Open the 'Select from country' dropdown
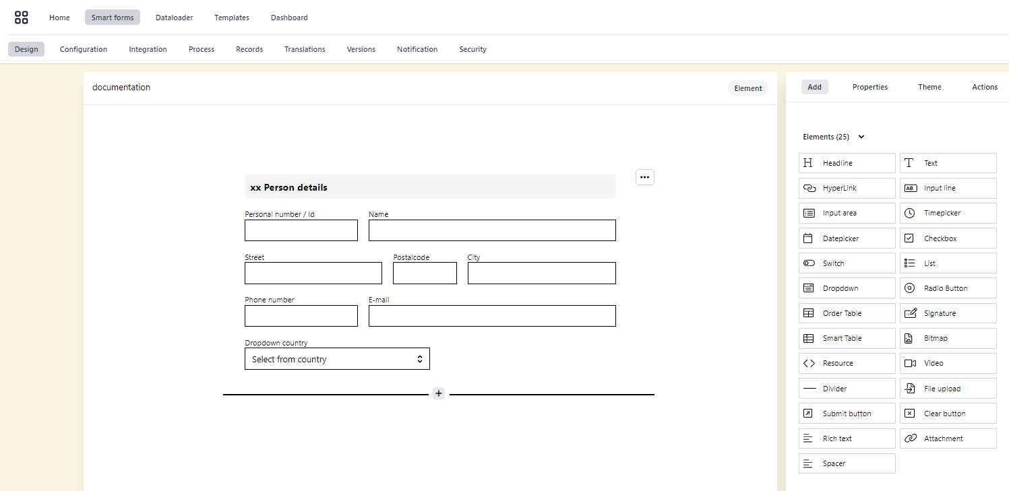Screen dimensions: 1009x491 tap(337, 358)
